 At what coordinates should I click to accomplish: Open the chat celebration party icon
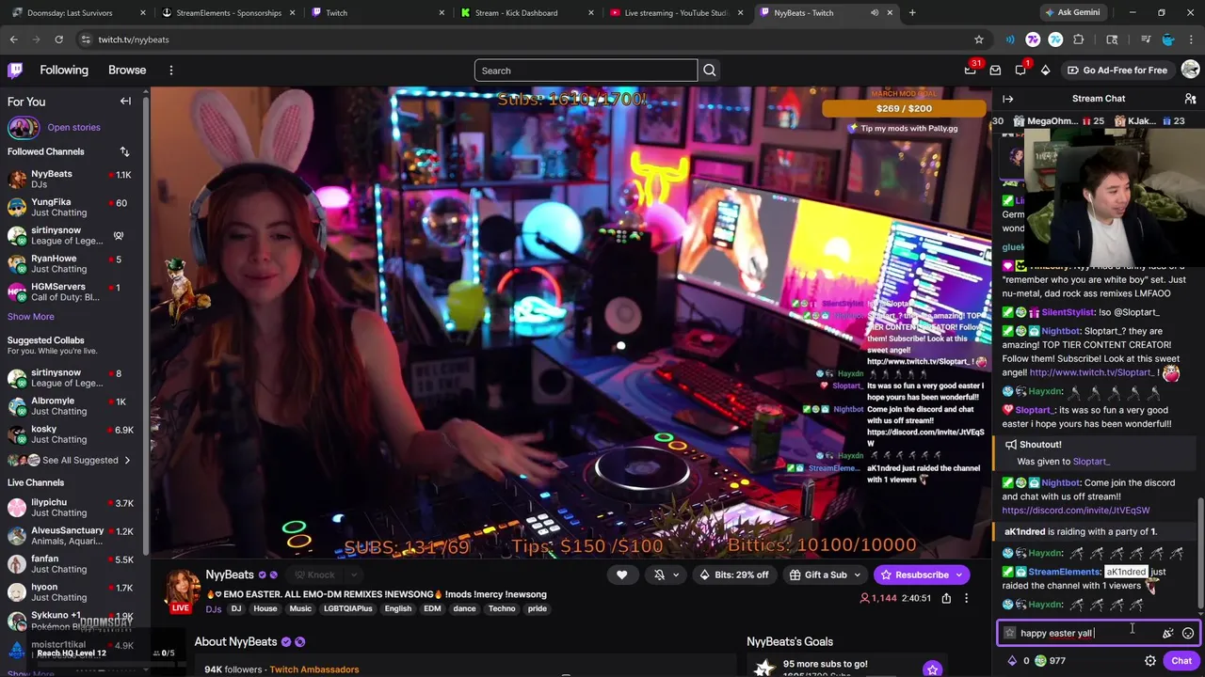click(1168, 633)
